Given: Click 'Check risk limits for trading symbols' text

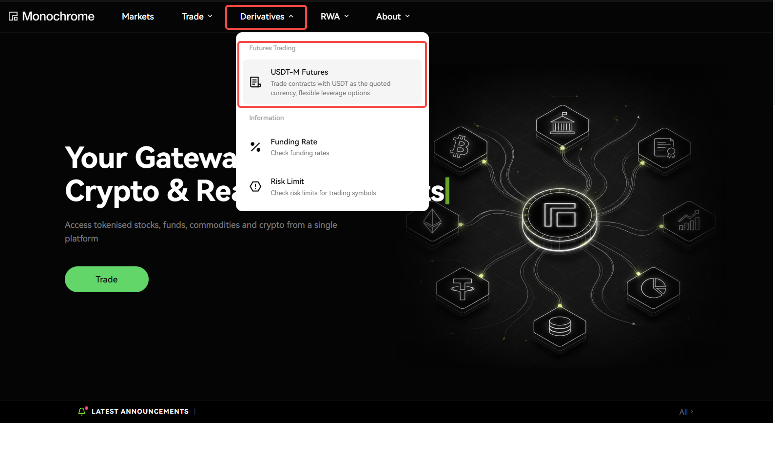Looking at the screenshot, I should tap(323, 193).
